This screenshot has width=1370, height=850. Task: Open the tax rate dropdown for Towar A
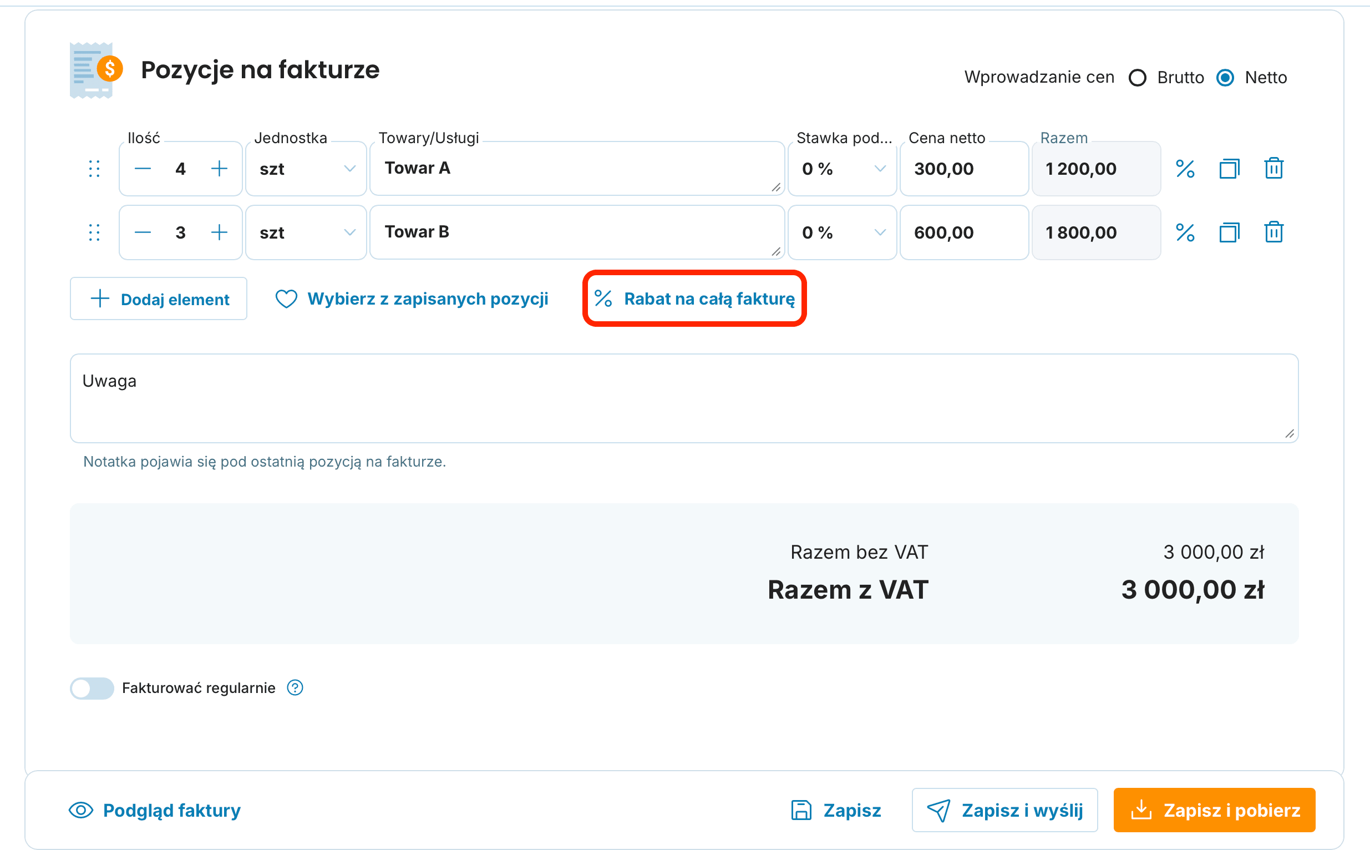pos(843,169)
